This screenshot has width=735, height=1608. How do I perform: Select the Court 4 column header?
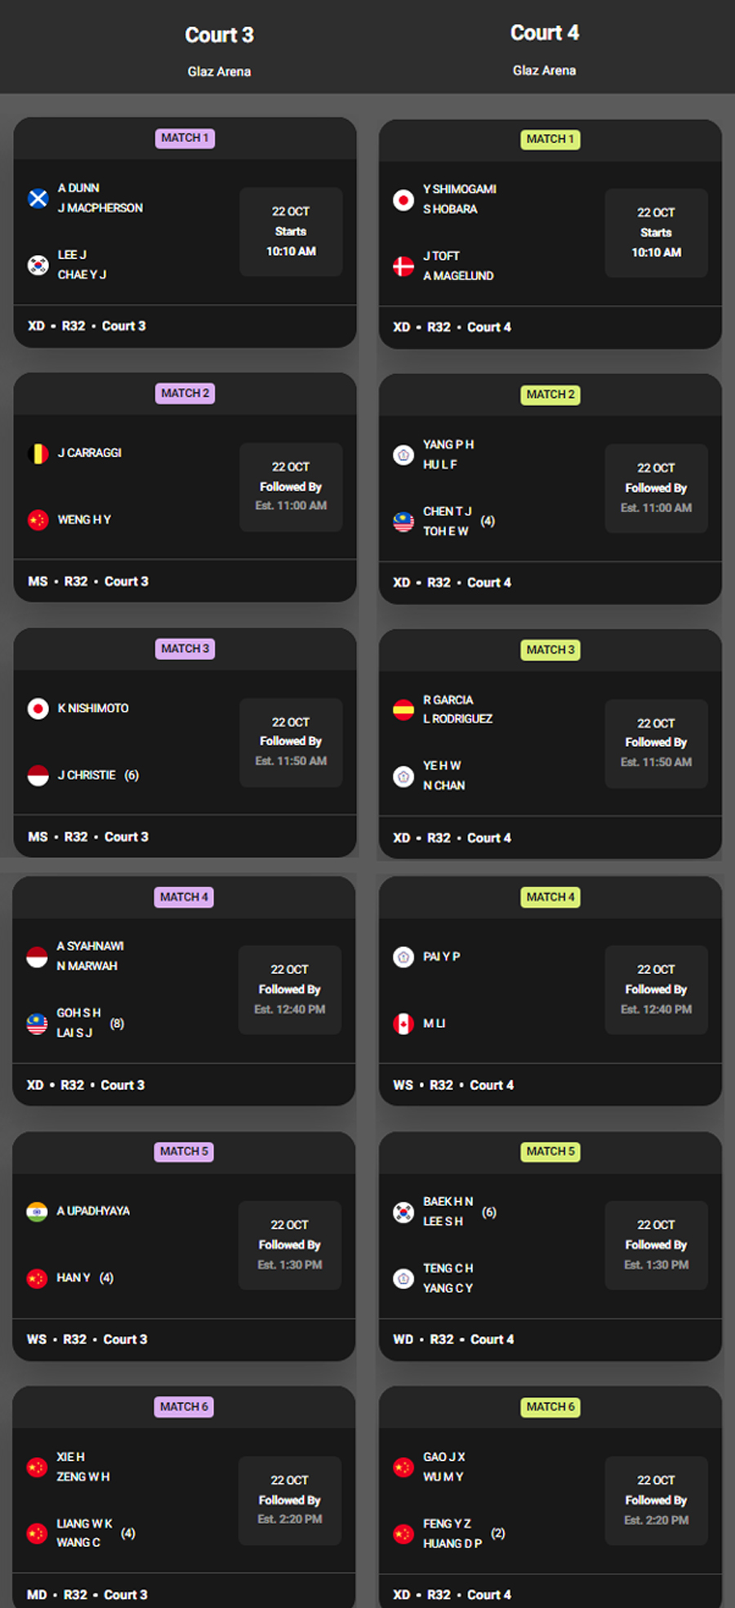click(x=545, y=33)
